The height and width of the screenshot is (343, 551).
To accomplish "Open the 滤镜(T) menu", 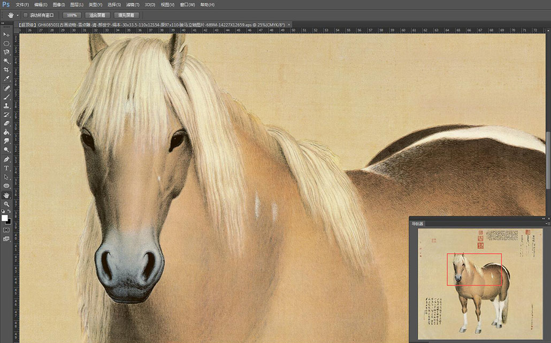I will pos(133,5).
